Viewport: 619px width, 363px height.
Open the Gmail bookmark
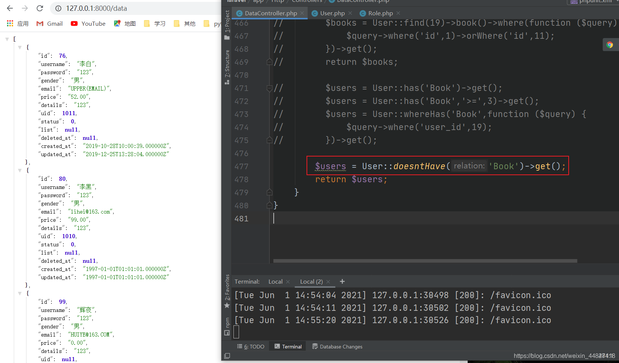pos(50,23)
